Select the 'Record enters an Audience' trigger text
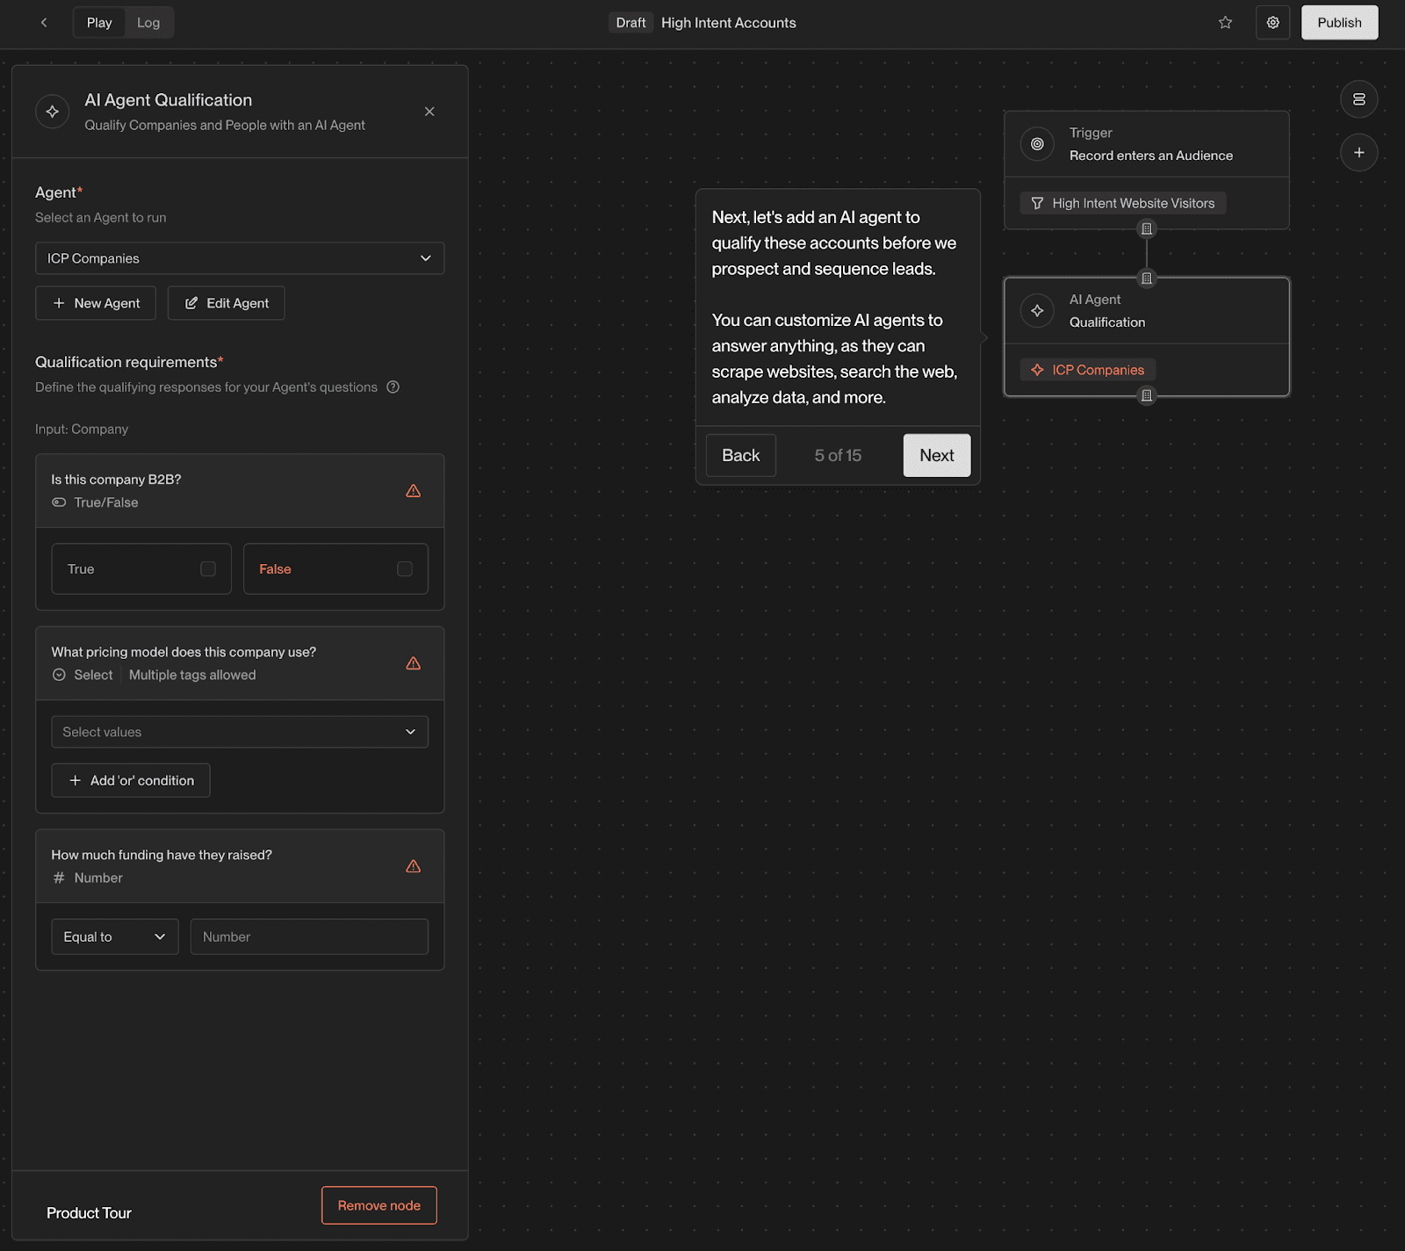1405x1251 pixels. 1151,155
